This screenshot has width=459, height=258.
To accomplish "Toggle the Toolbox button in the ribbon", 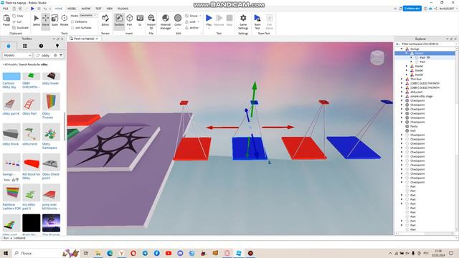I will 119,21.
